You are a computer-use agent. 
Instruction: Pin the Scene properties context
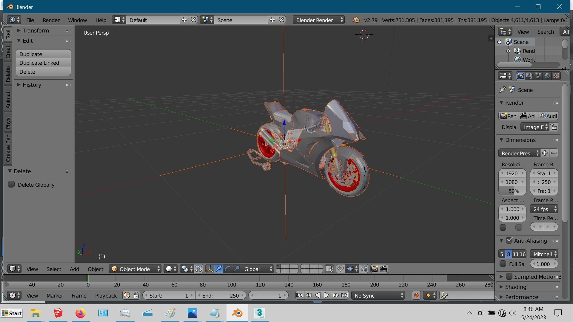pyautogui.click(x=503, y=90)
